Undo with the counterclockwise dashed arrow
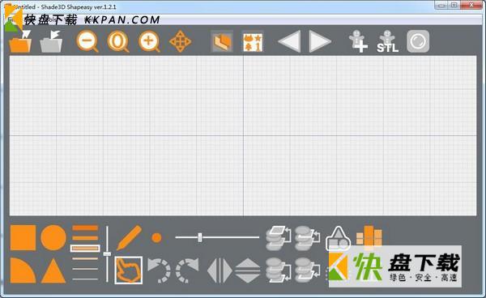 [x=159, y=270]
